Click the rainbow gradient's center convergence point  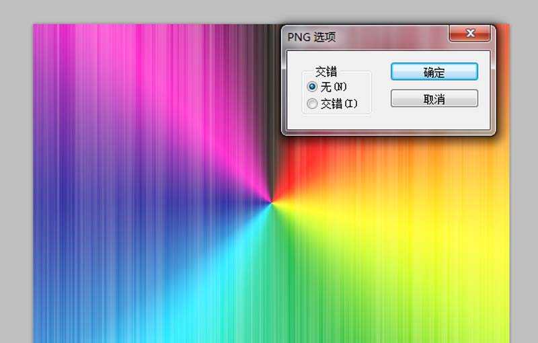(272, 202)
